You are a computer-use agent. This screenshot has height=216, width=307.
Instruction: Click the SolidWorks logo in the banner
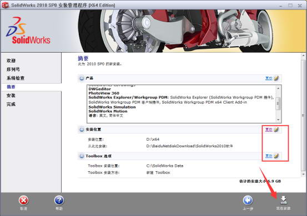(28, 30)
